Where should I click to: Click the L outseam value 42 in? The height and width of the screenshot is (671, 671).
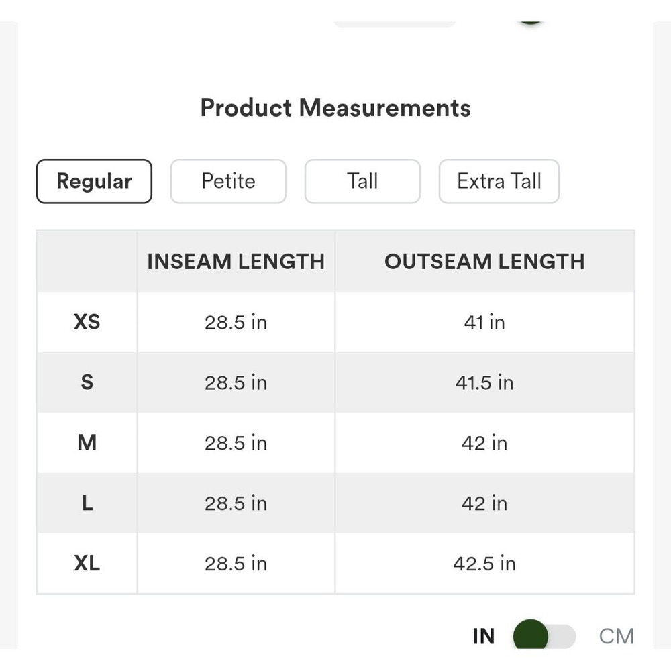[x=484, y=503]
